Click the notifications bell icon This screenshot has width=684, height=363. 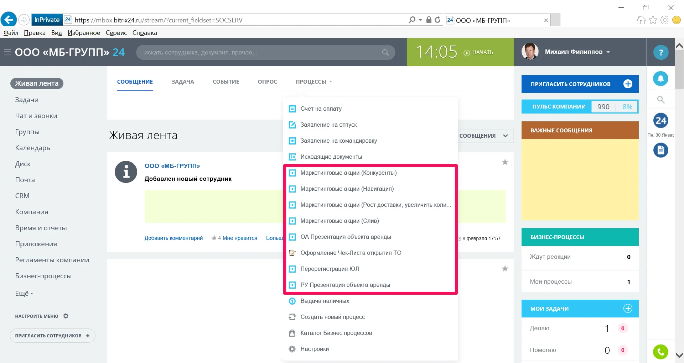pos(660,79)
